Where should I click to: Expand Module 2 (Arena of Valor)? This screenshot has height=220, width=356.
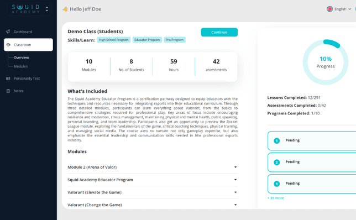[153, 167]
